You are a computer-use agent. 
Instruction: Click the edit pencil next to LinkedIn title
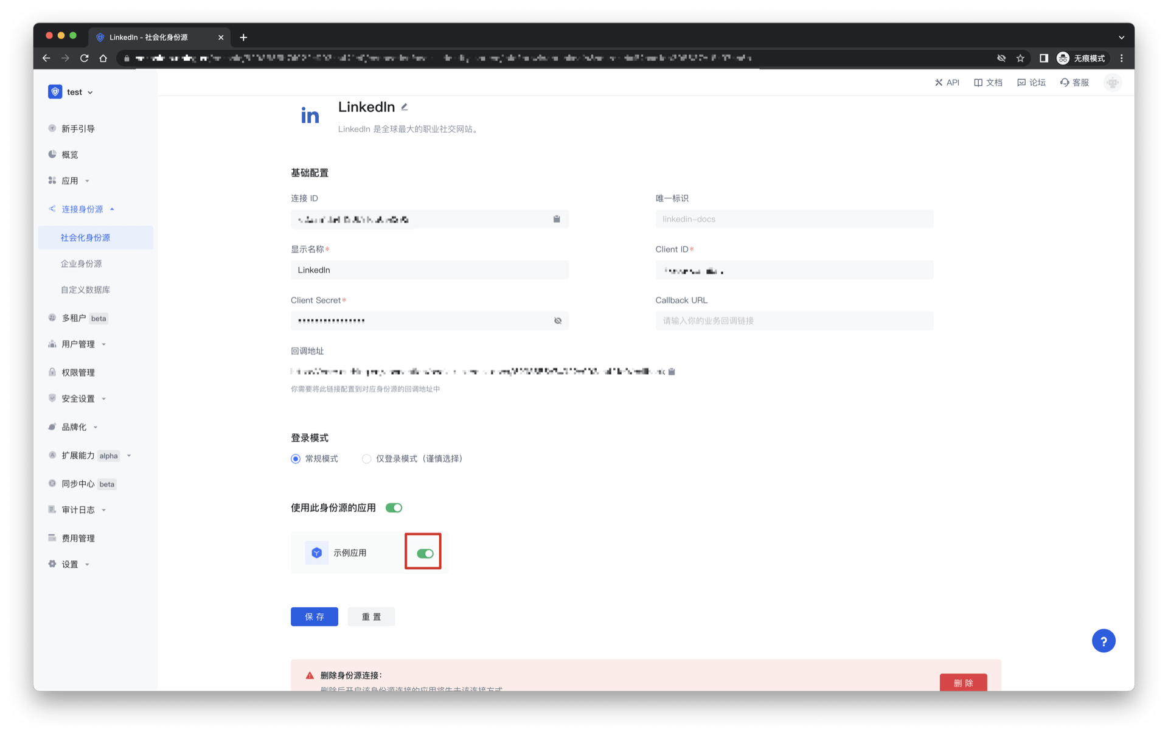(405, 107)
